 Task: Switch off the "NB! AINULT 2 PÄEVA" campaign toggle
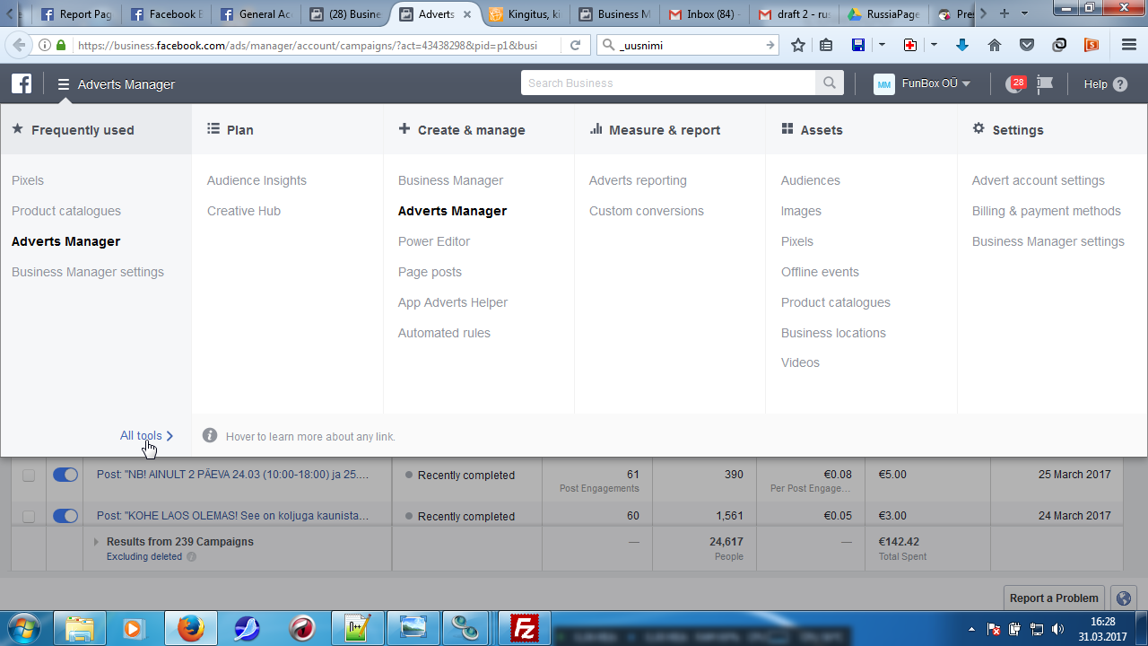click(65, 475)
